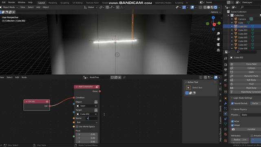The width and height of the screenshot is (261, 147).
Task: Open the Particles properties tab icon
Action: tap(226, 109)
